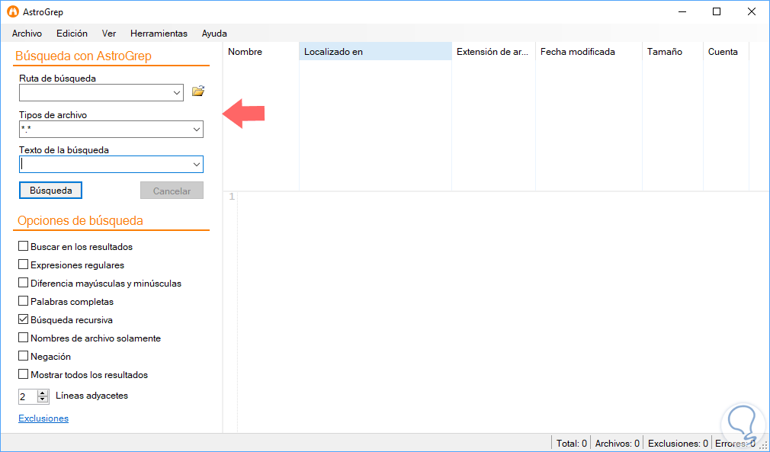The width and height of the screenshot is (770, 452).
Task: Sort results by Nombre column
Action: pyautogui.click(x=261, y=52)
